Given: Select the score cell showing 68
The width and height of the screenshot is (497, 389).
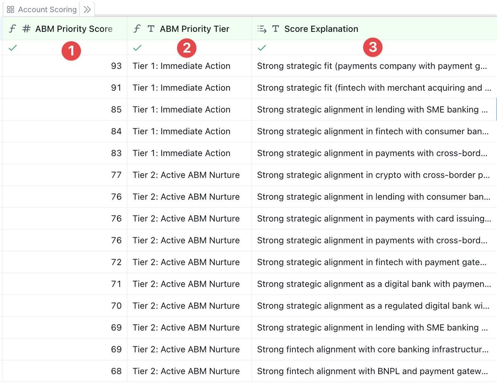Looking at the screenshot, I should pyautogui.click(x=65, y=371).
